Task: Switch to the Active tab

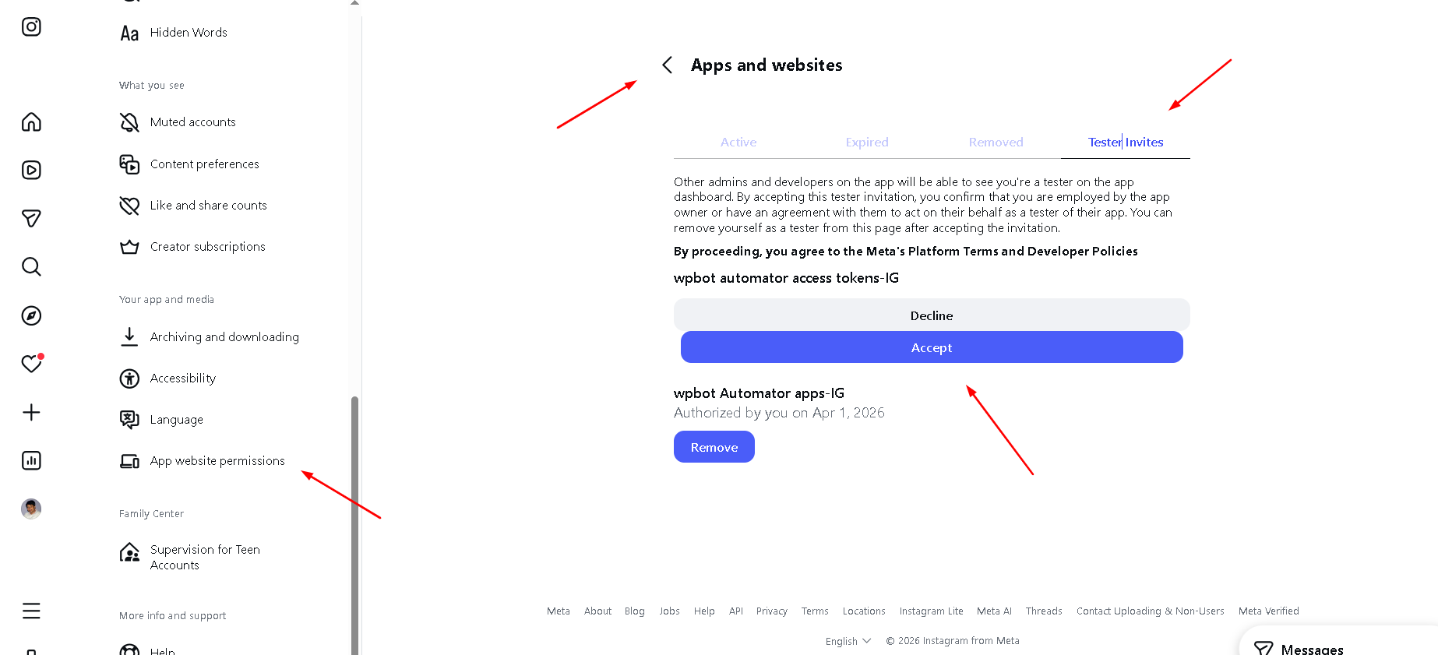Action: [x=738, y=143]
